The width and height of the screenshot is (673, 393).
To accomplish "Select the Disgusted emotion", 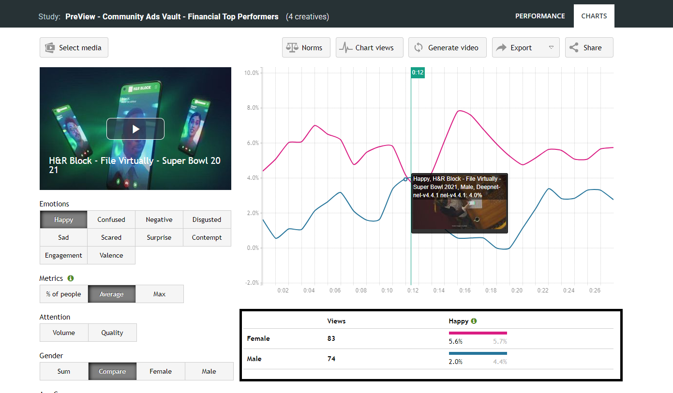I will [x=207, y=219].
